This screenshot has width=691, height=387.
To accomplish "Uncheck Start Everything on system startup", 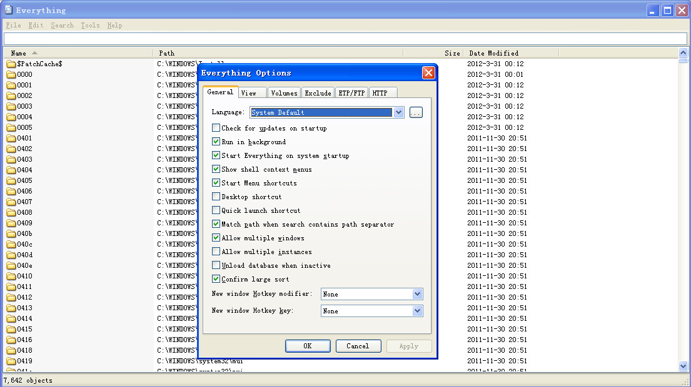I will 216,155.
